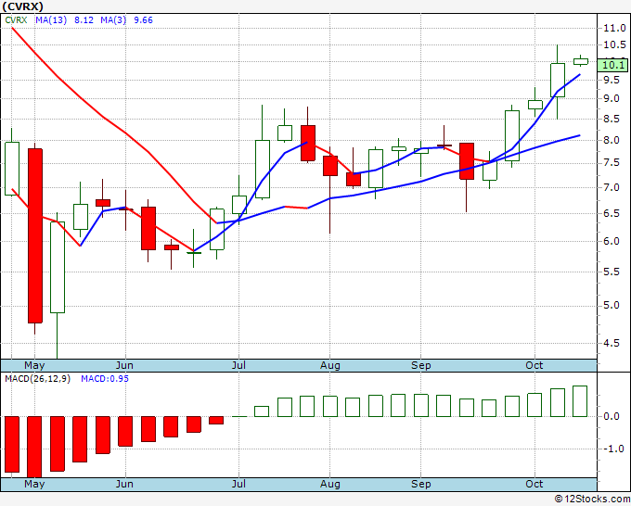The height and width of the screenshot is (506, 631).
Task: Click the Jun label on price timeline
Action: pos(124,365)
